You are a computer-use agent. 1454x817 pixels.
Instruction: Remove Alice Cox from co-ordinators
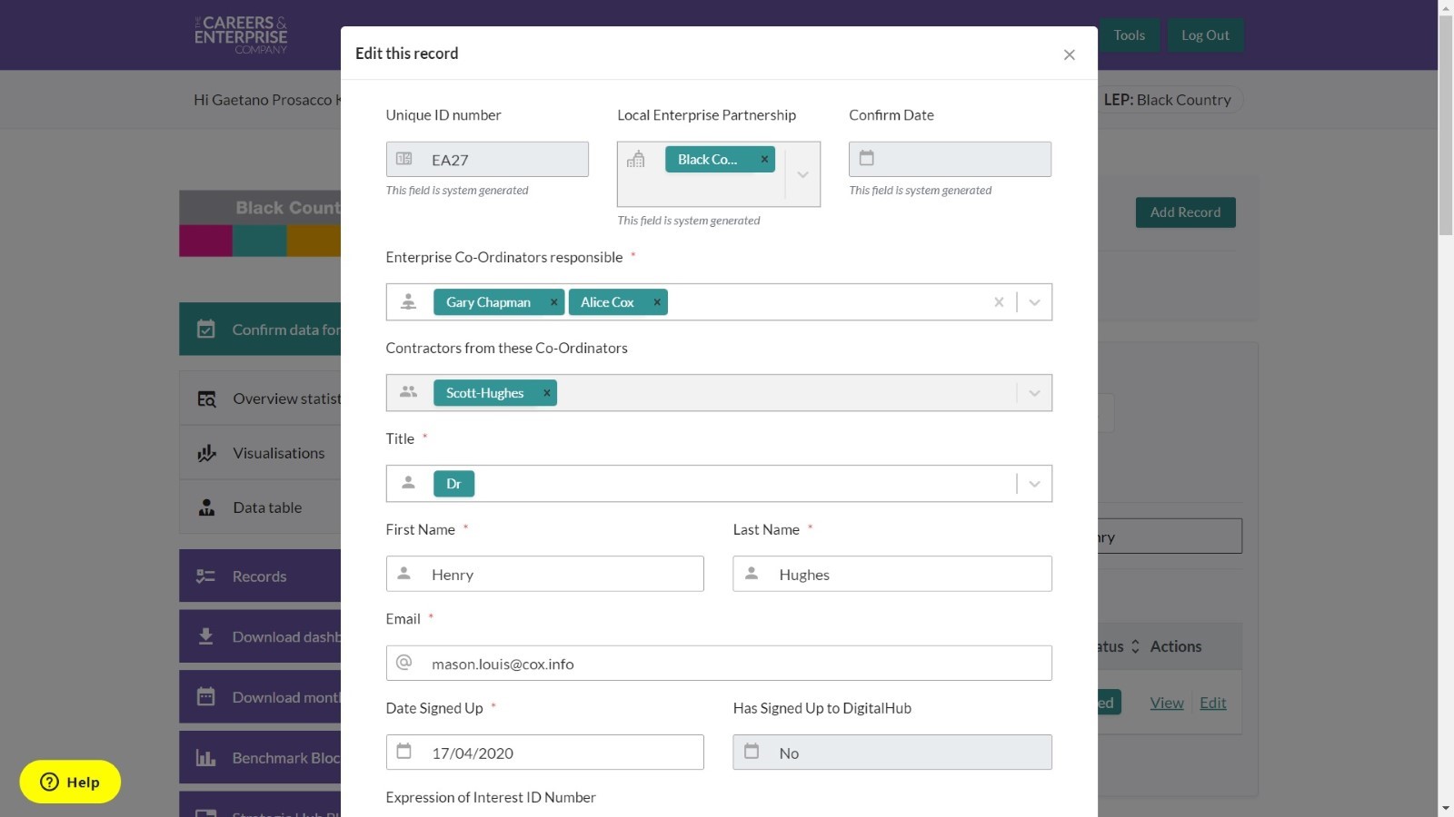click(x=656, y=302)
